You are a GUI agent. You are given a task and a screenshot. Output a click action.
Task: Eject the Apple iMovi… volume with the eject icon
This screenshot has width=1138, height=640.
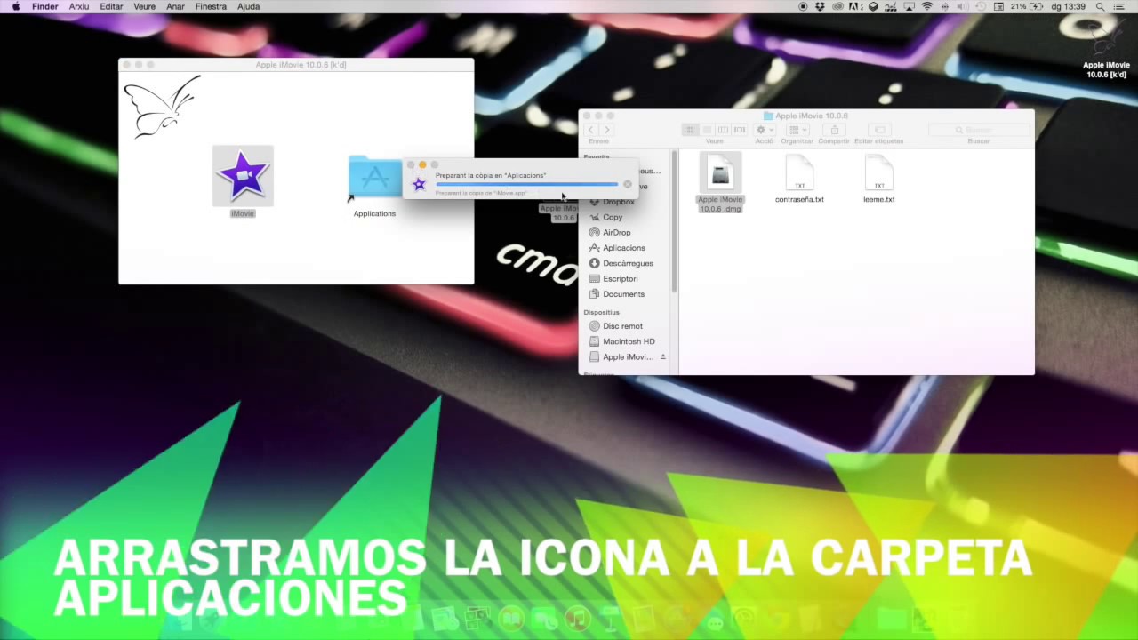pyautogui.click(x=662, y=357)
